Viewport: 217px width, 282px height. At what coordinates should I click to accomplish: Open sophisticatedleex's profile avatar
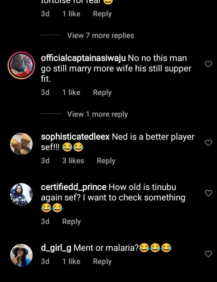21,144
